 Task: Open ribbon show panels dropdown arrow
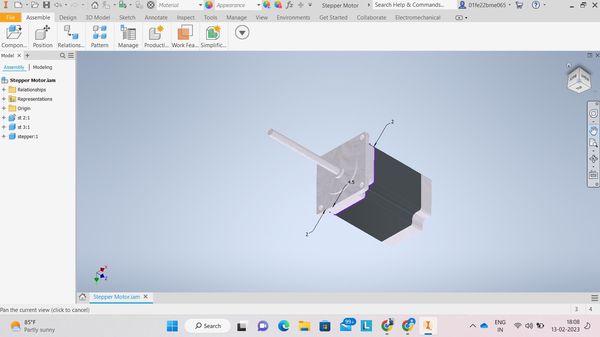coord(242,33)
